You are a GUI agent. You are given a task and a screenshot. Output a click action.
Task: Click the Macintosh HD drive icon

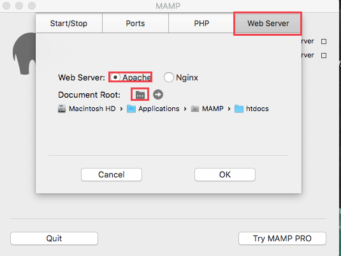[62, 109]
